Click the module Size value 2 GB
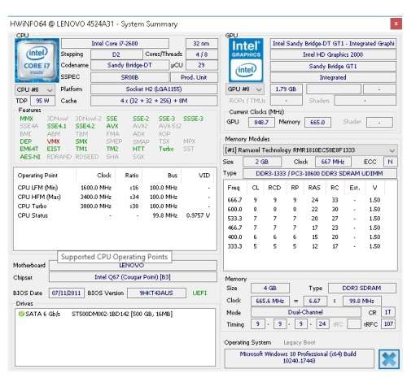The width and height of the screenshot is (407, 382). (x=262, y=162)
